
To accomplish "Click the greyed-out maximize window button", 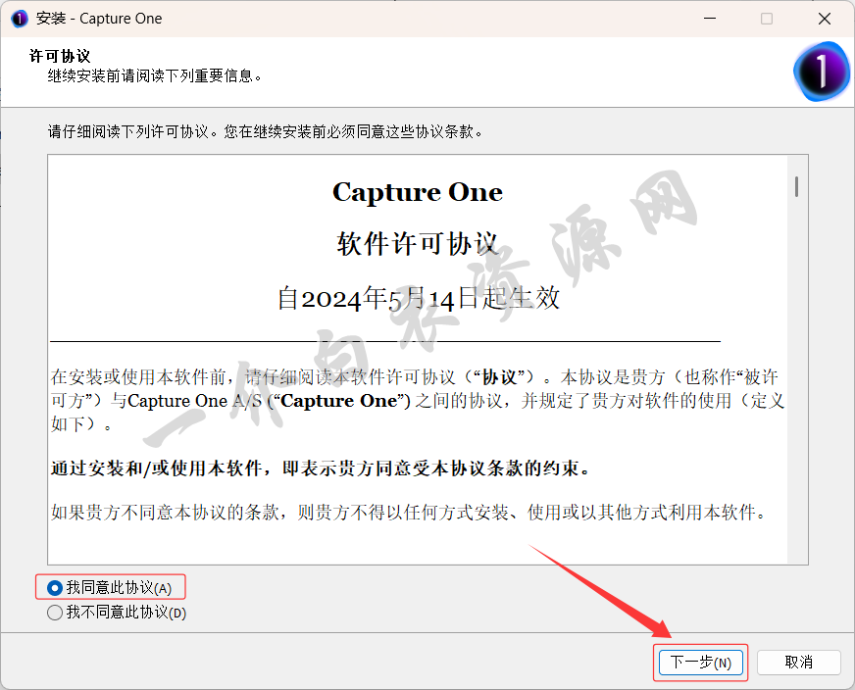I will click(x=767, y=19).
